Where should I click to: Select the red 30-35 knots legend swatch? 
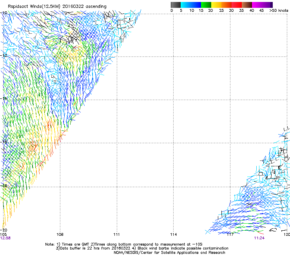[x=237, y=5]
